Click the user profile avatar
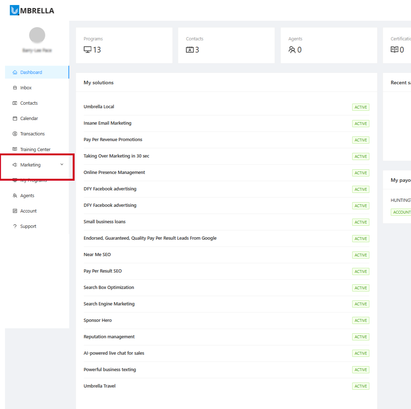This screenshot has height=409, width=411. (x=37, y=35)
